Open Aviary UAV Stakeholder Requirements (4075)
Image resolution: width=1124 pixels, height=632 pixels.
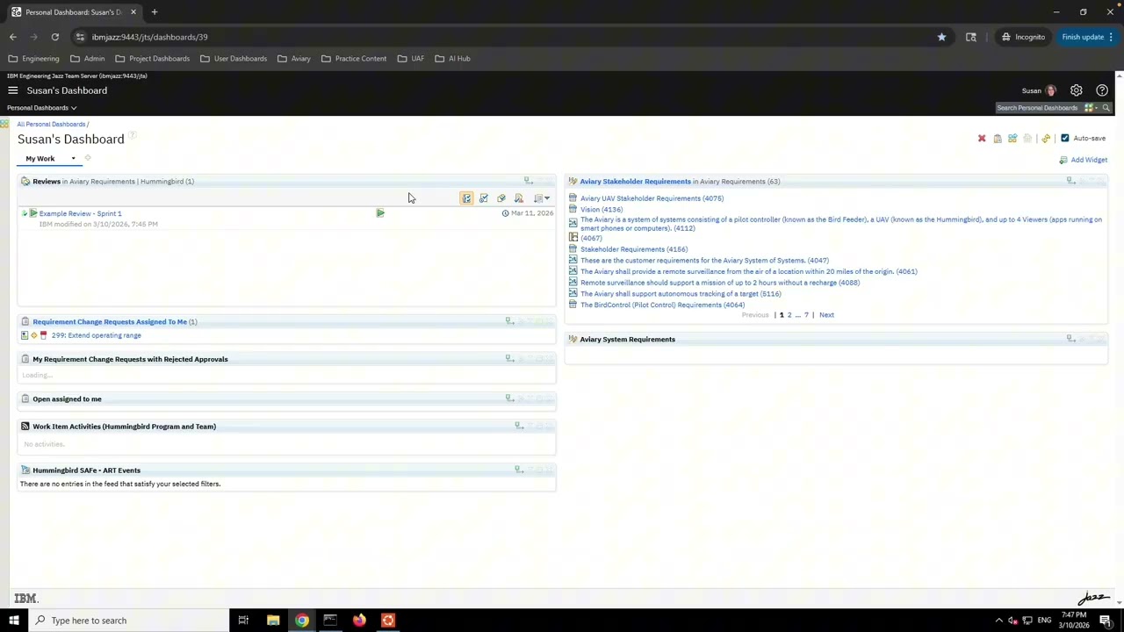pos(652,198)
